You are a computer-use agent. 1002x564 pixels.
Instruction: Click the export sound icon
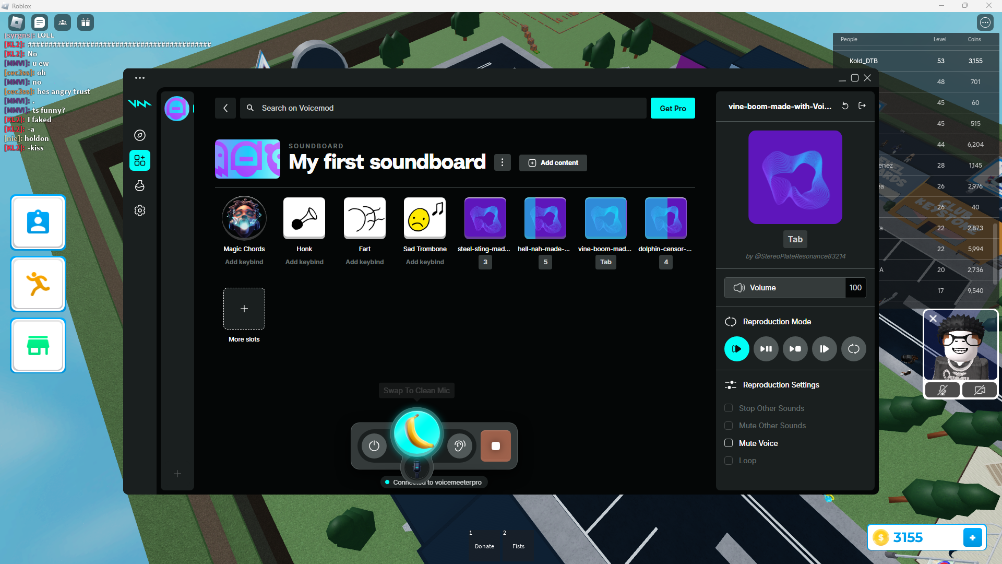tap(862, 106)
